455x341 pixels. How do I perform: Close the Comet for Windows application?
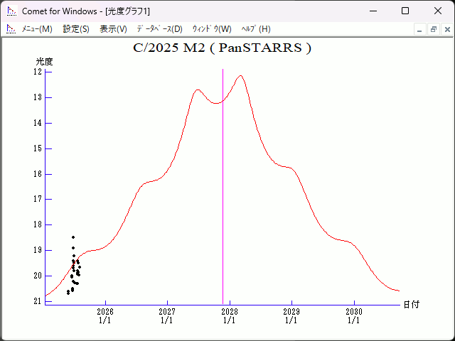[437, 11]
